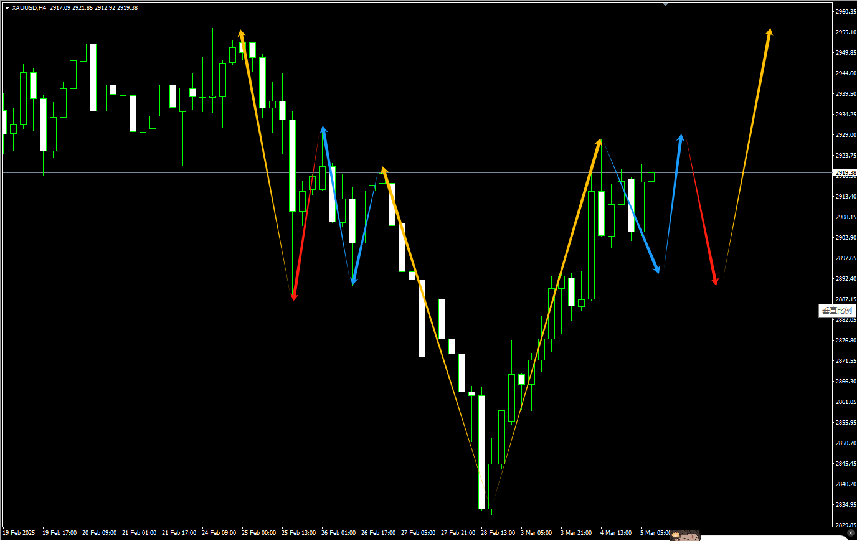
Task: Click the 垂直比例 vertical scale tooltip
Action: click(x=836, y=310)
